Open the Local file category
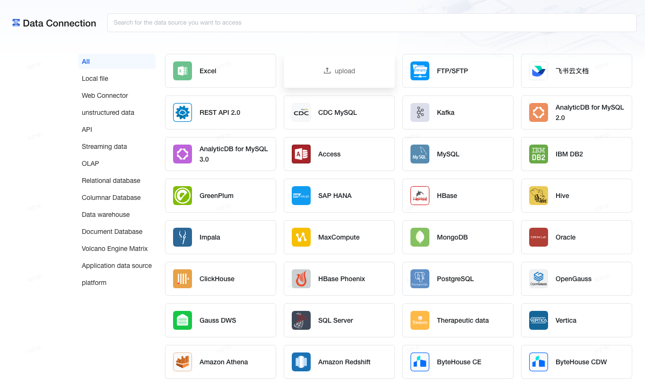The image size is (645, 386). click(x=95, y=78)
